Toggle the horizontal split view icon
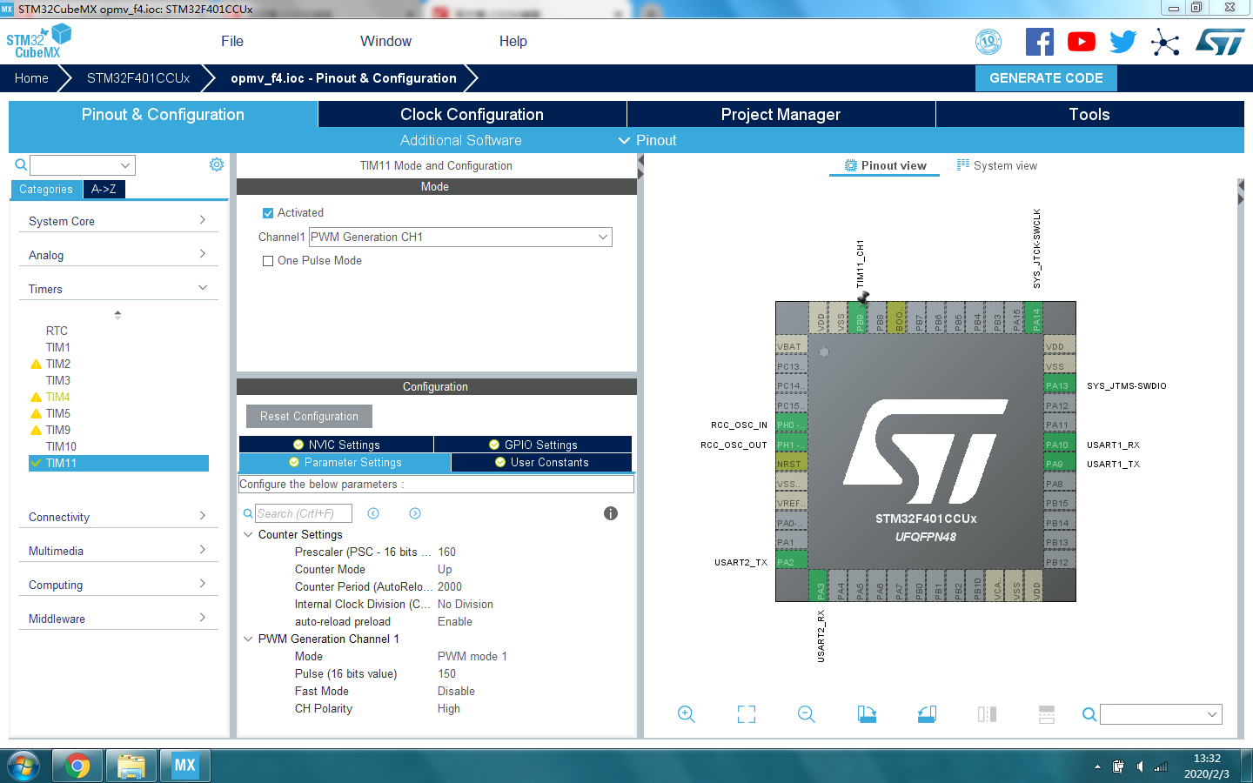Screen dimensions: 1253x783 coord(1047,714)
